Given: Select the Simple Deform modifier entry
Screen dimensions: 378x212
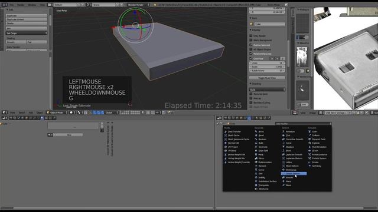Looking at the screenshot, I should click(294, 174).
